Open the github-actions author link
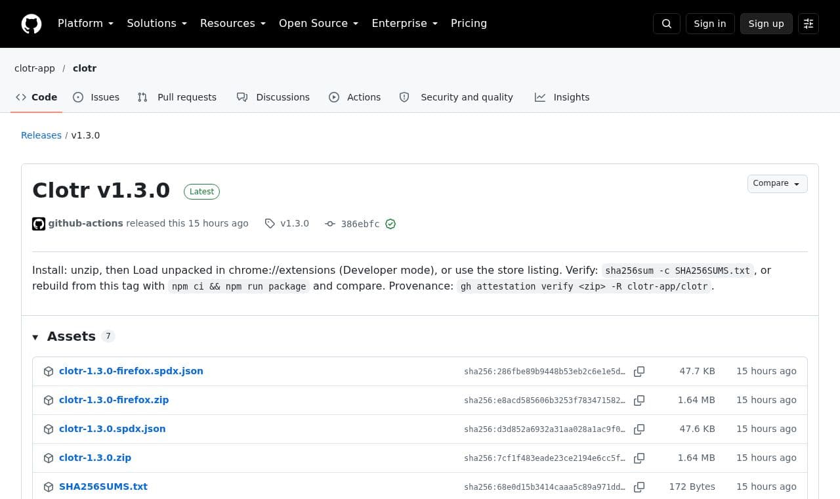This screenshot has height=499, width=840. [86, 223]
